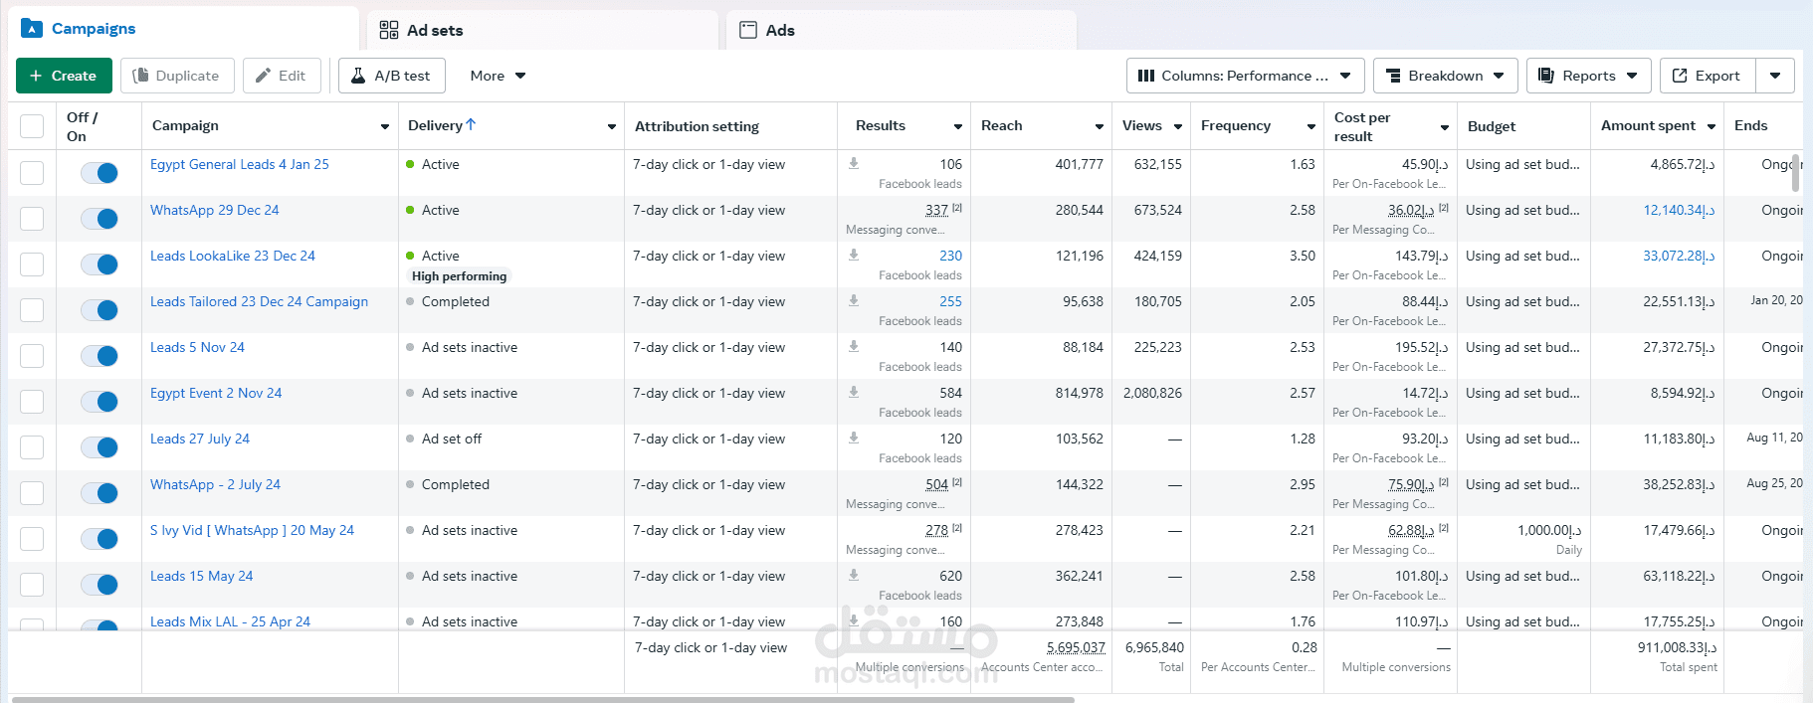Click the Breakdown icon
This screenshot has height=703, width=1813.
(x=1392, y=76)
